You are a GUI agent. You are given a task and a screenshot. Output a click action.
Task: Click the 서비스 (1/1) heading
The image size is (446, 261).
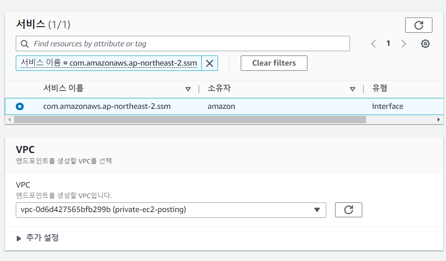tap(43, 24)
